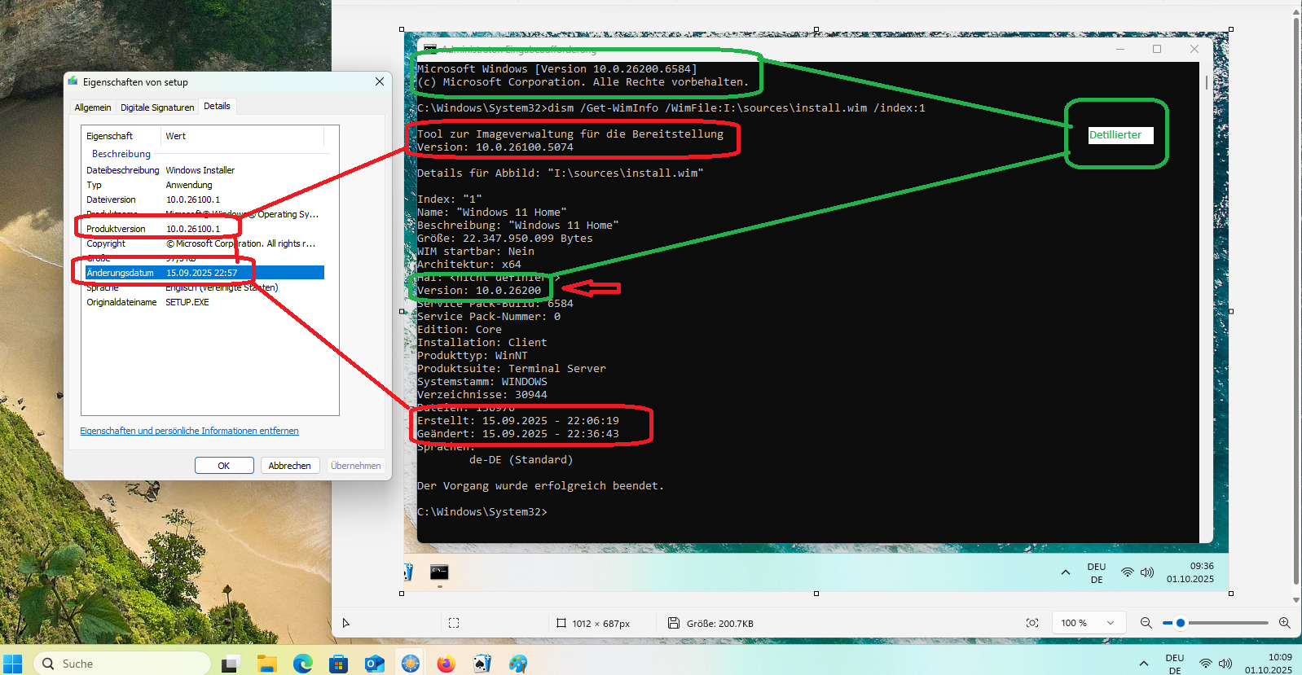Launch Microsoft Edge from the taskbar
Screen dimensions: 1302x675
[x=302, y=664]
